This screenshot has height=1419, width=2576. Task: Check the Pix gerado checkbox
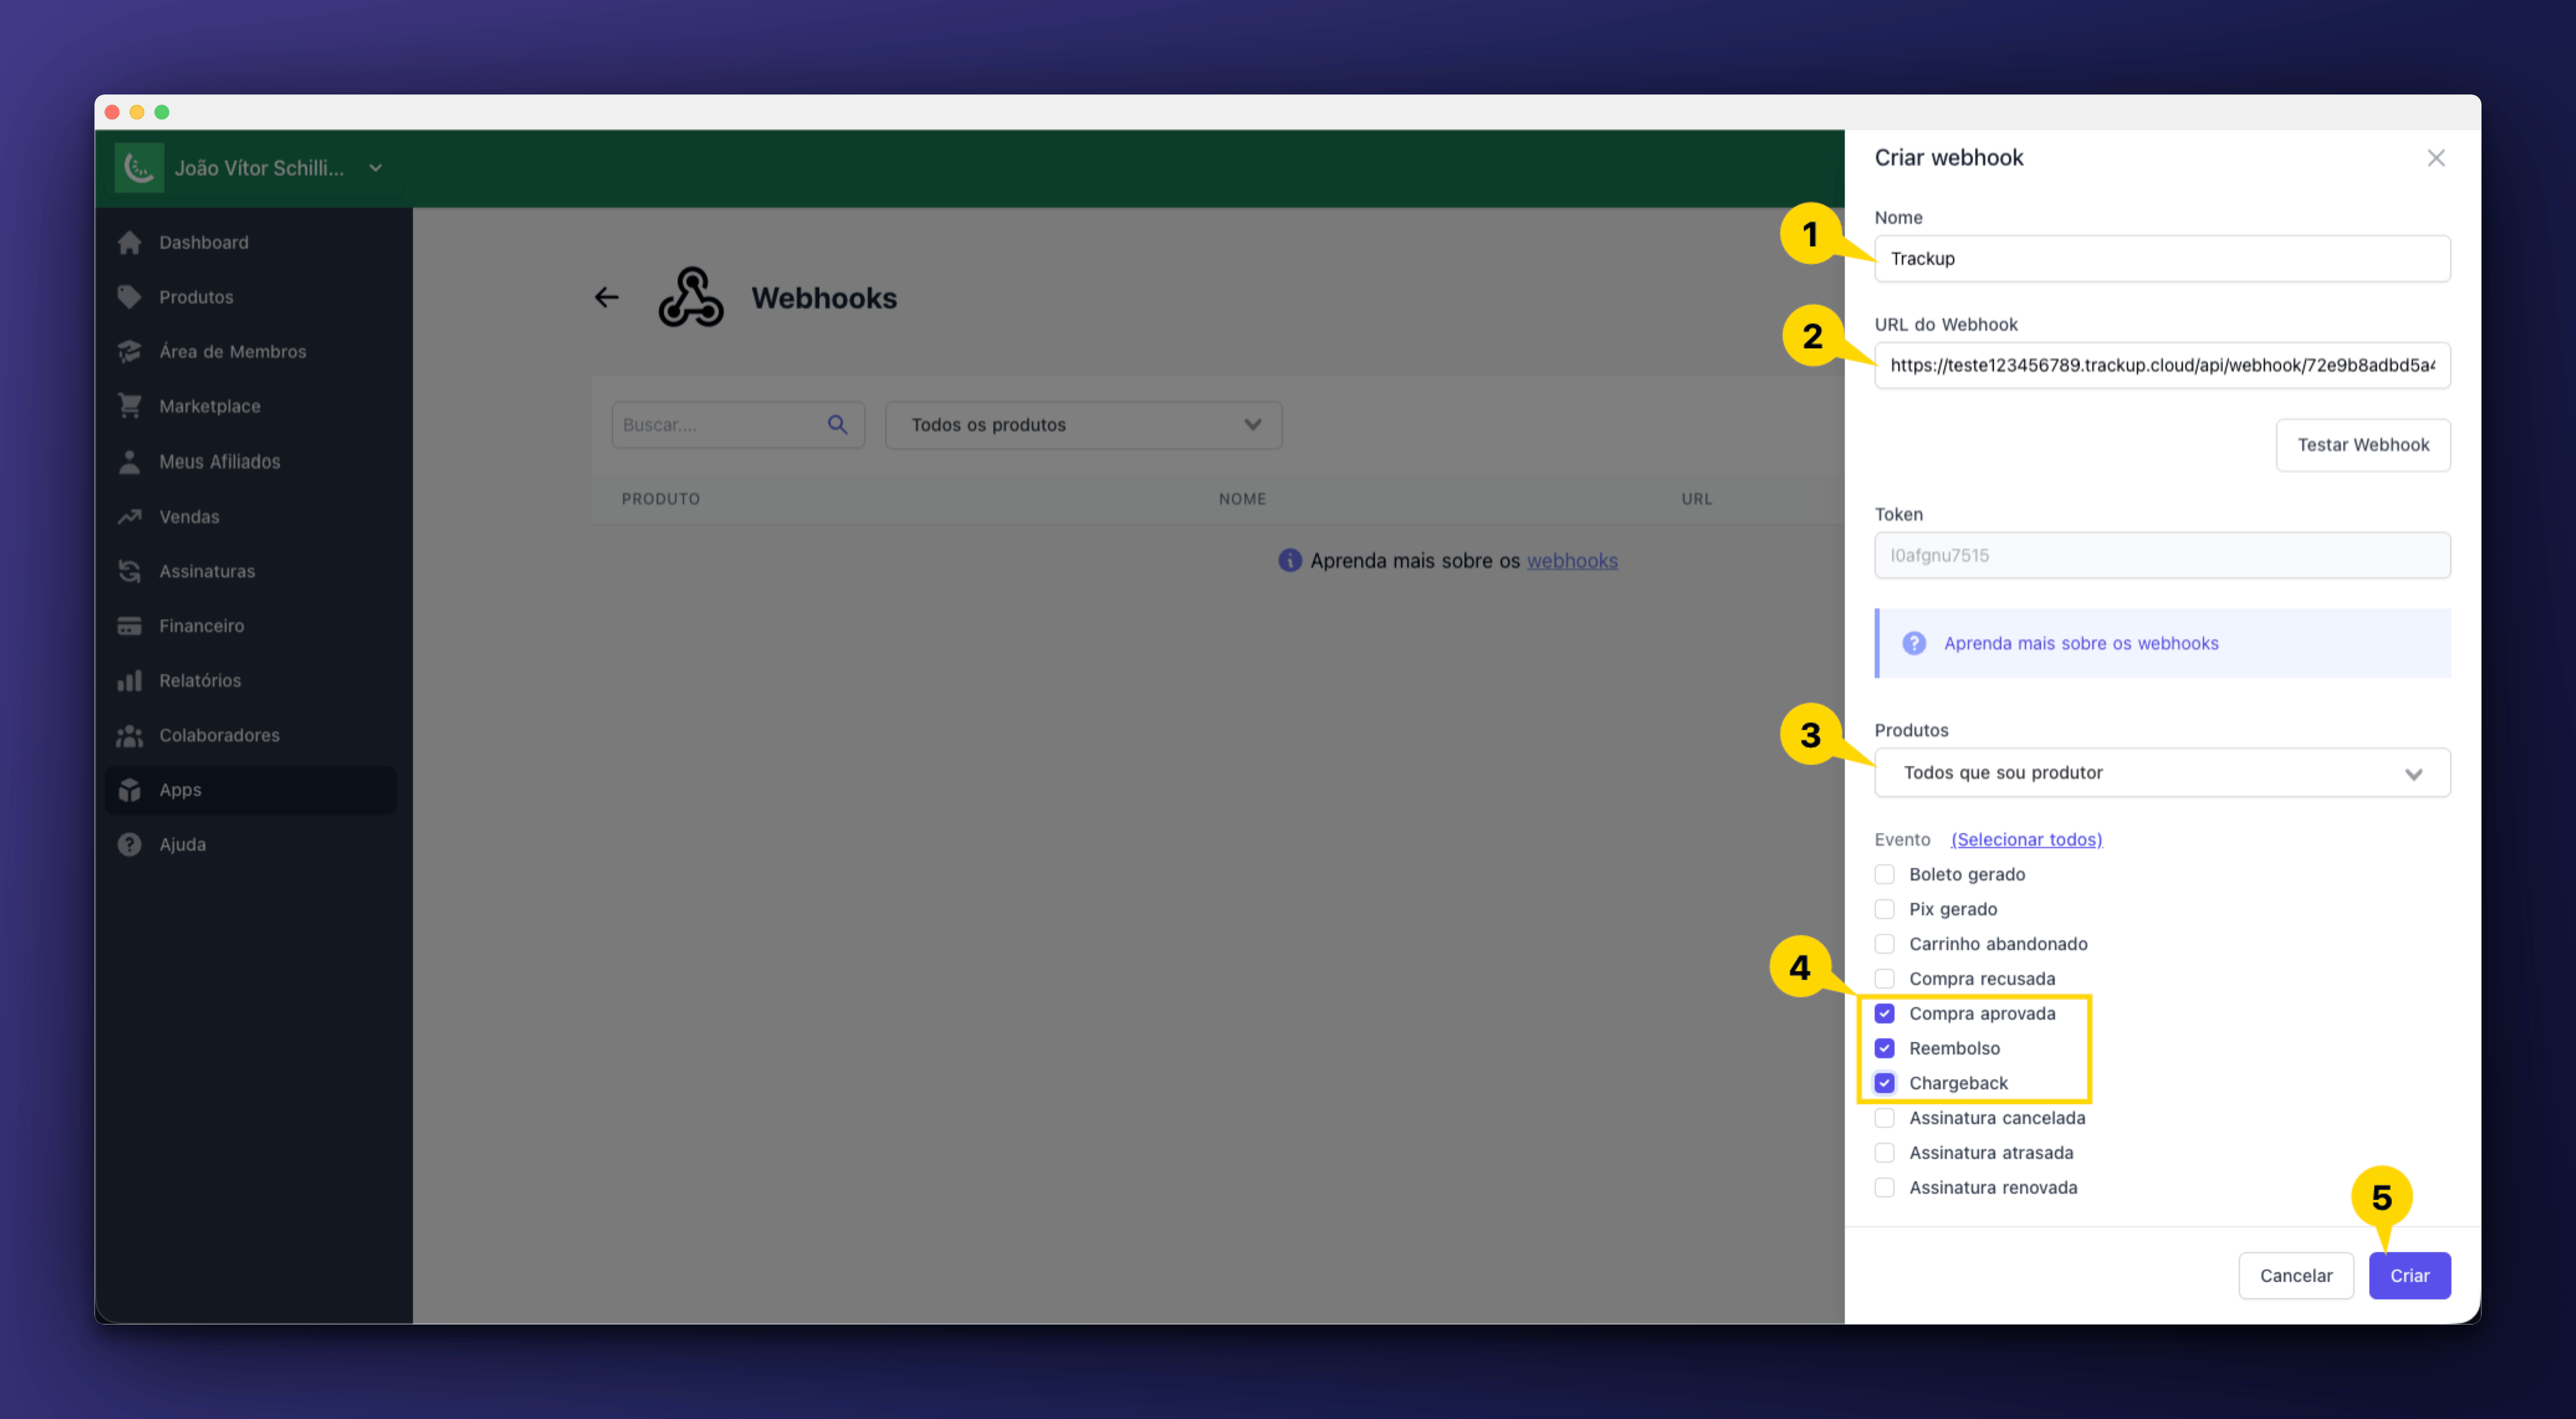click(1884, 909)
